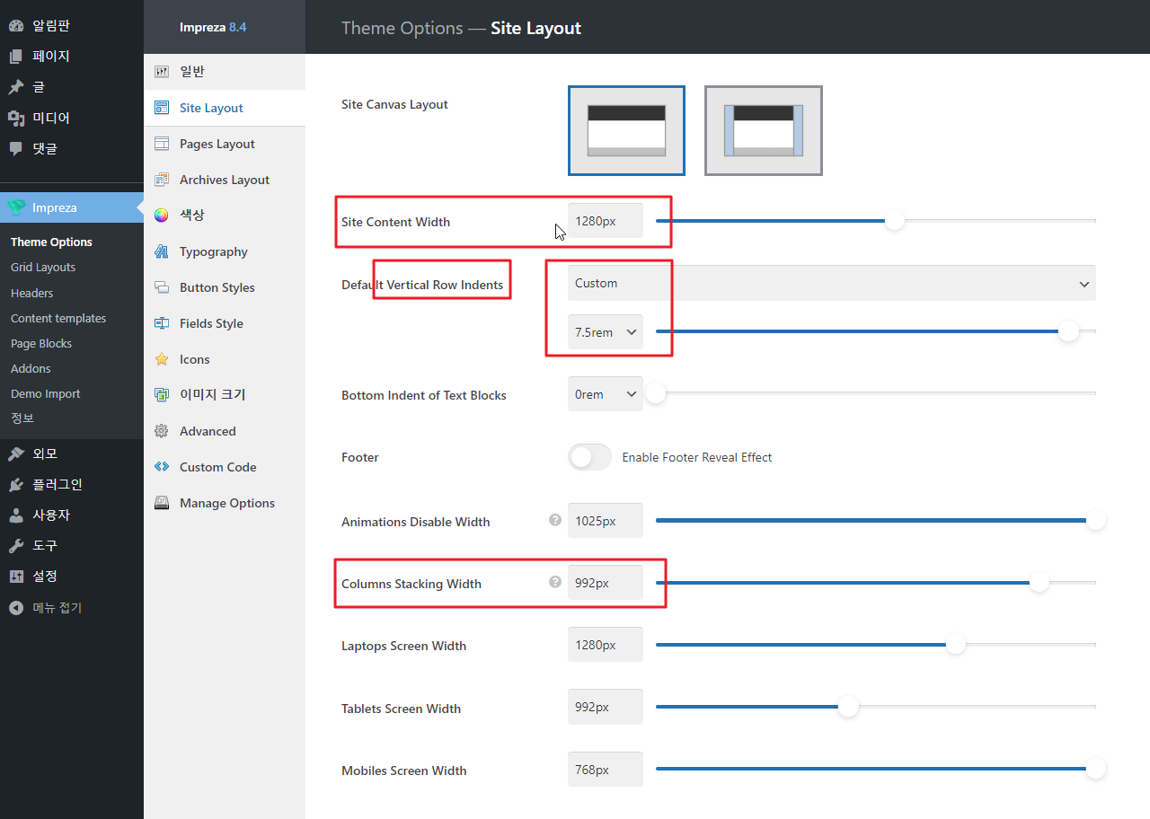Click the Impreza diamond logo icon
1150x819 pixels.
(16, 207)
